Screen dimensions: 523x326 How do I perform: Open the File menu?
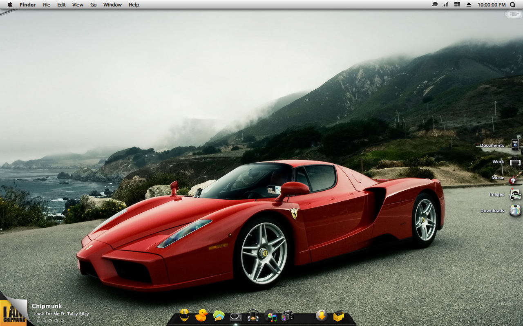47,5
